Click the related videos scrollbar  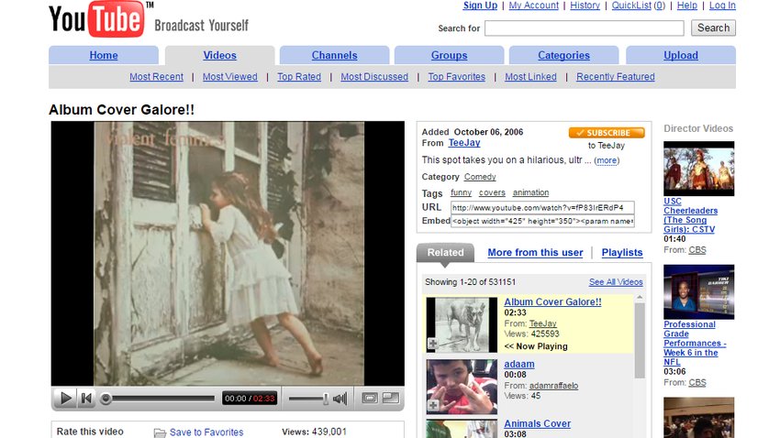[x=640, y=341]
